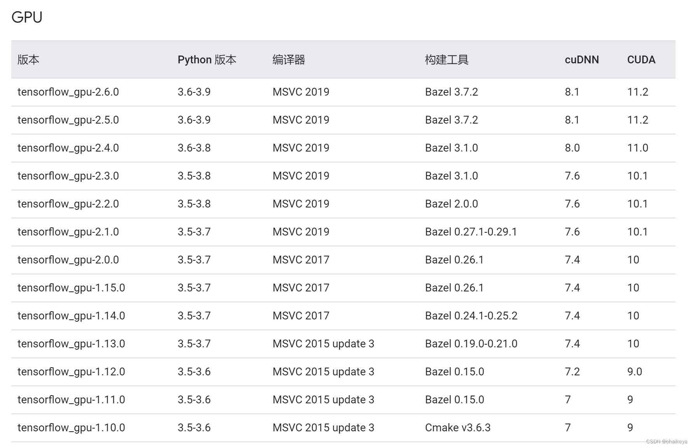The width and height of the screenshot is (693, 448).
Task: Select the tensorflow_gpu-1.15.0 entry
Action: pyautogui.click(x=71, y=288)
